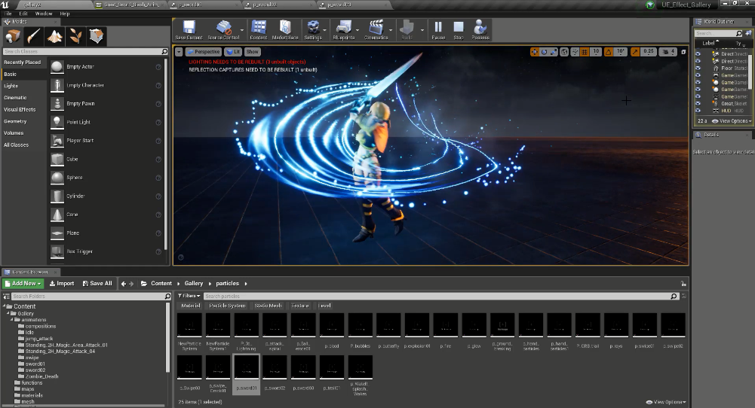Click Possess toolbar button
Screen dimensions: 755x408
pyautogui.click(x=480, y=30)
